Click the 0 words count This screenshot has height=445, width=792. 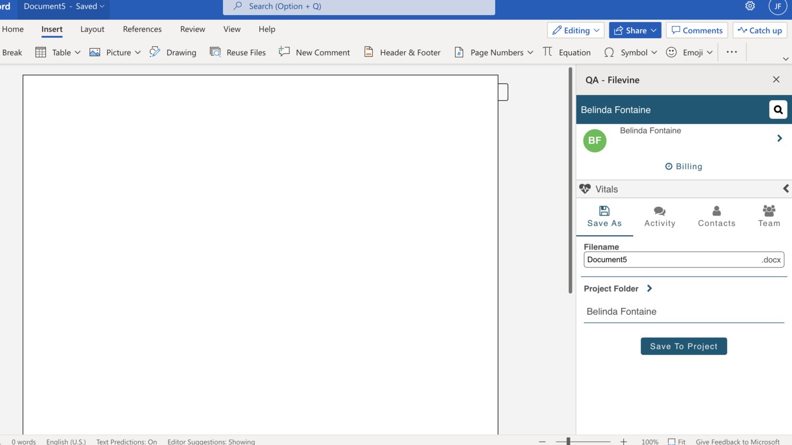24,442
